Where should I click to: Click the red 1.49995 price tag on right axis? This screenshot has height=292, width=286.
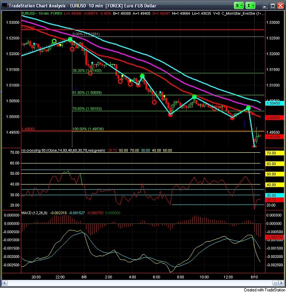tap(274, 118)
